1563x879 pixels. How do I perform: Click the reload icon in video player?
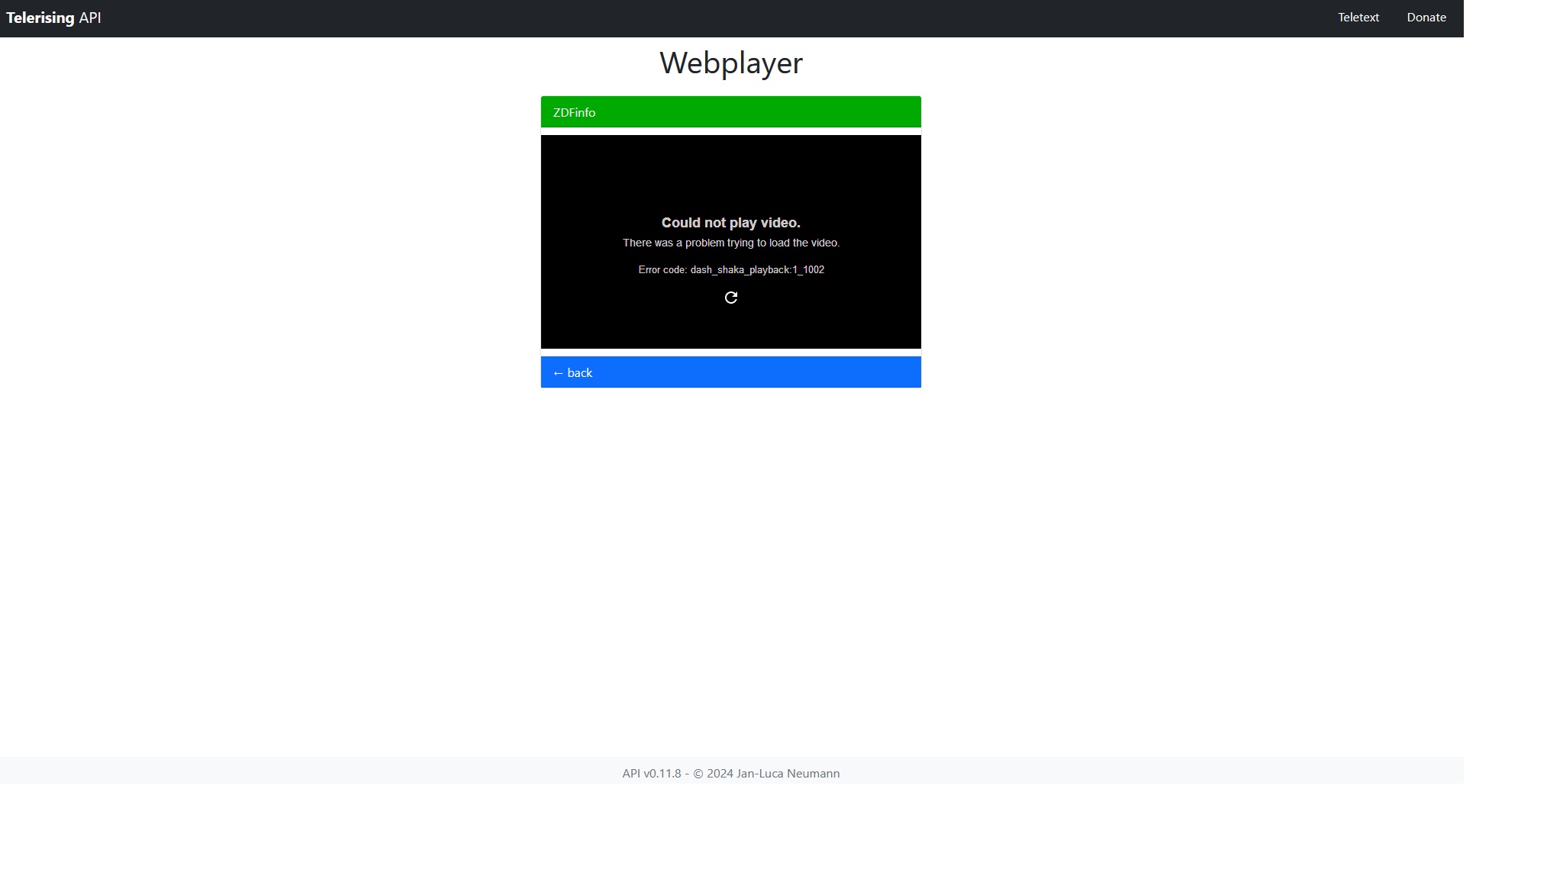(730, 298)
